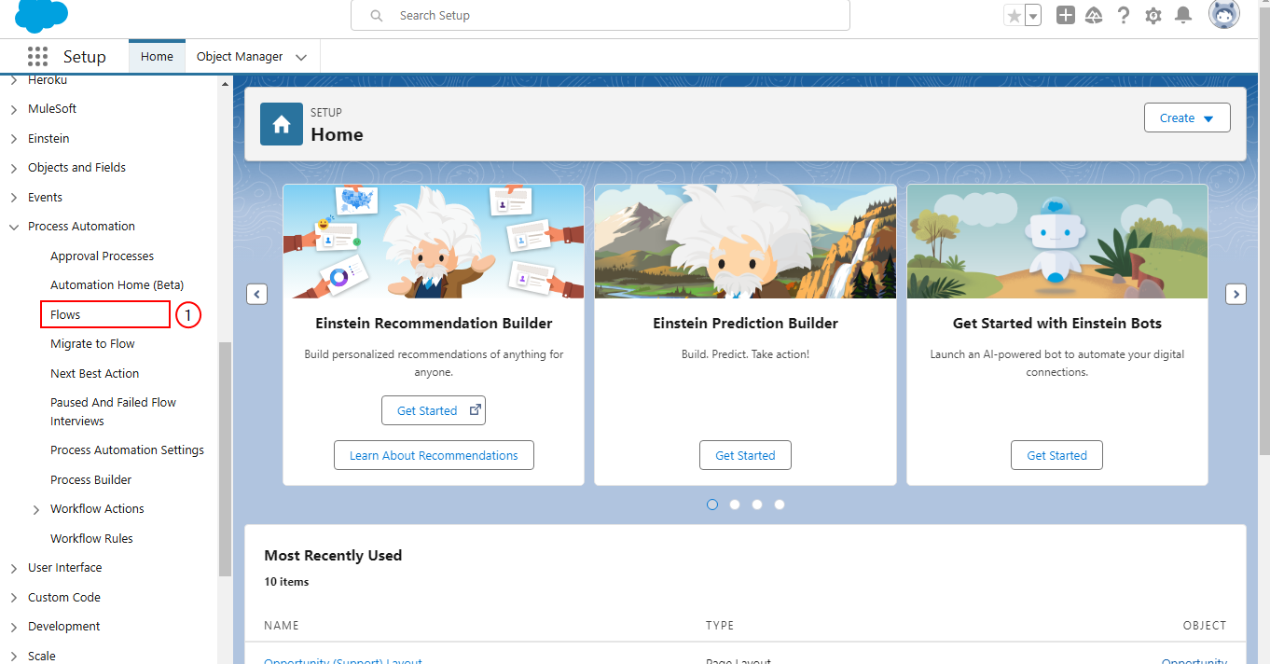
Task: Open Process Builder in the sidebar
Action: 91,479
